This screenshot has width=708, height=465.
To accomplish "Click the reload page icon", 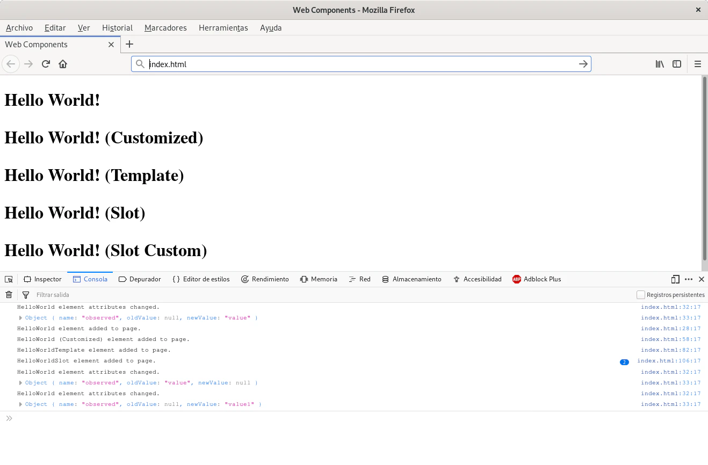I will tap(46, 64).
